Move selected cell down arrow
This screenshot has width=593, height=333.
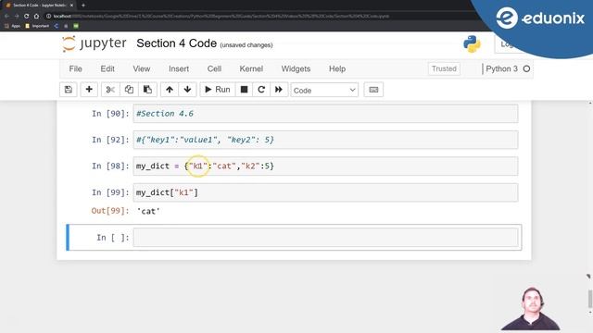(x=187, y=90)
